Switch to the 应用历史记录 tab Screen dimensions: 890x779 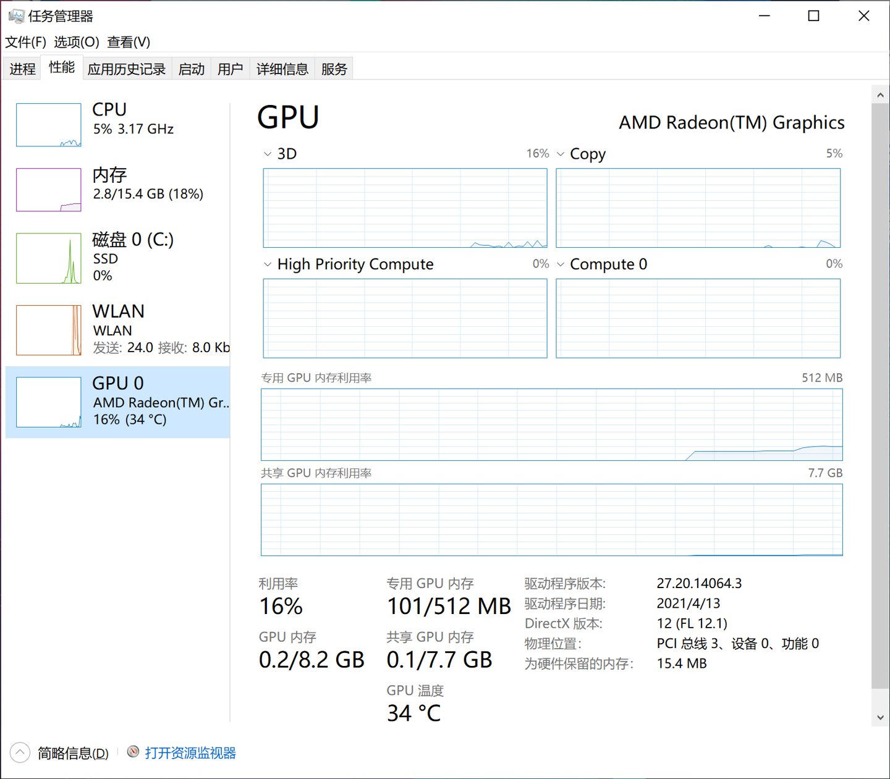click(127, 69)
